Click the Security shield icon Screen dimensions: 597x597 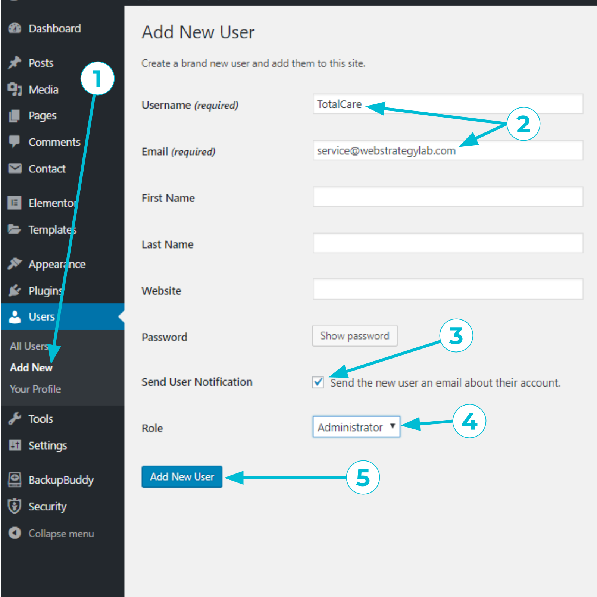(x=15, y=506)
